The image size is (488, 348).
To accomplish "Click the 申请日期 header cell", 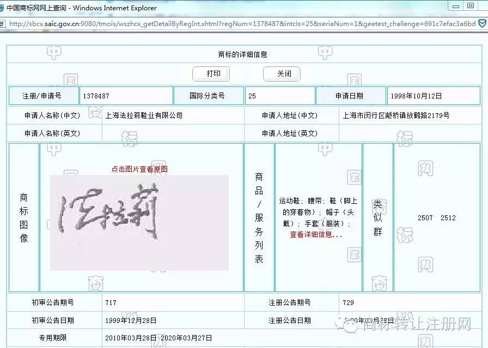I will pyautogui.click(x=351, y=96).
